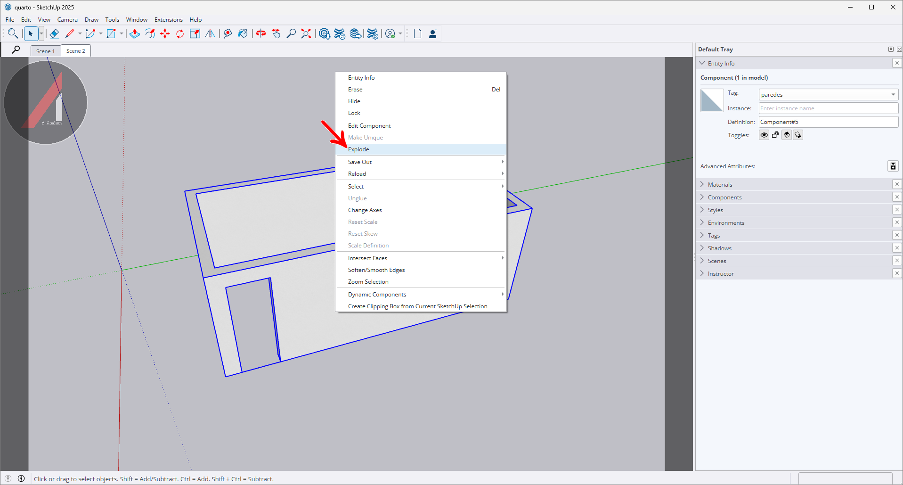This screenshot has width=903, height=485.
Task: Choose the Paint Bucket tool
Action: [243, 33]
